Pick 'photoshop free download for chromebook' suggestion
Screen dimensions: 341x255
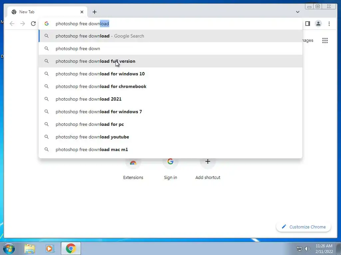(x=170, y=86)
